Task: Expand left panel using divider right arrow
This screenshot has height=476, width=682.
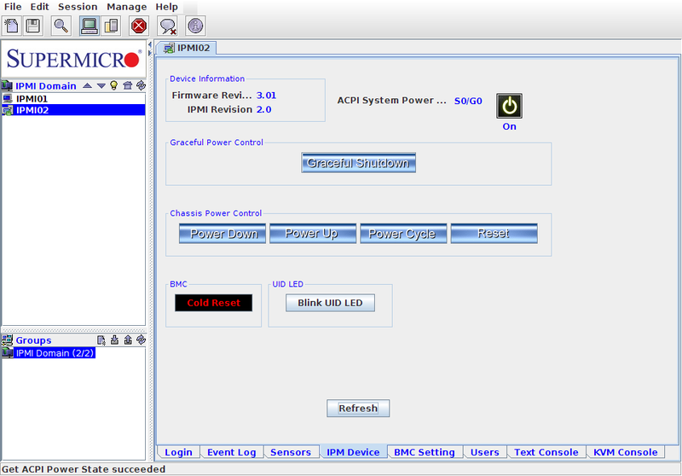Action: click(x=150, y=53)
